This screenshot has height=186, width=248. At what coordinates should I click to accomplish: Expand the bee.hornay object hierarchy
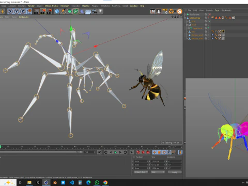click(185, 18)
